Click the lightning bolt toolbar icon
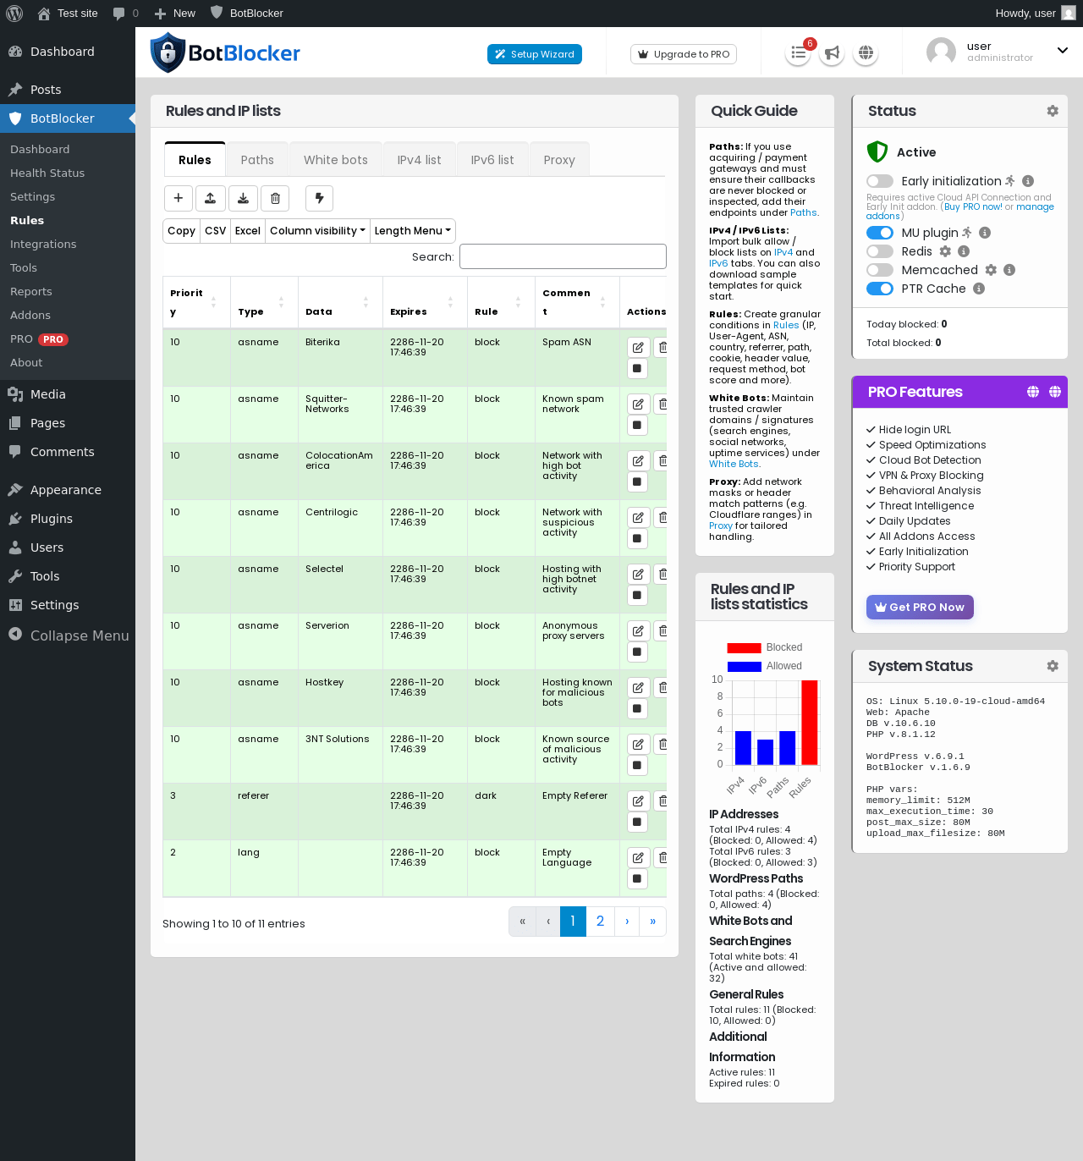1083x1161 pixels. click(319, 198)
